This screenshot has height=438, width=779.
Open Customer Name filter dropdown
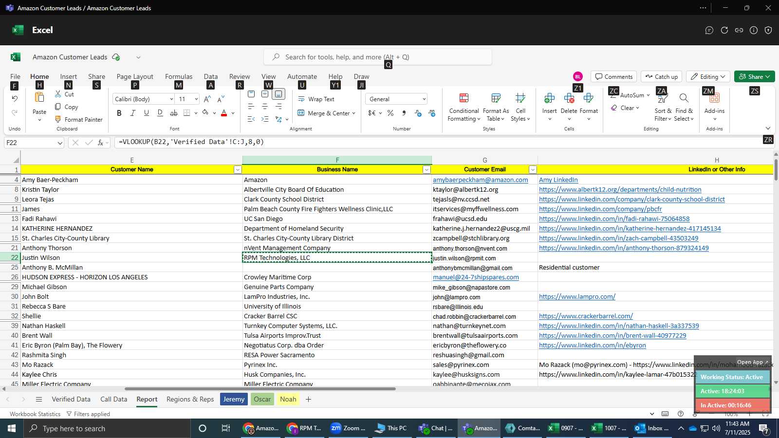click(x=238, y=170)
